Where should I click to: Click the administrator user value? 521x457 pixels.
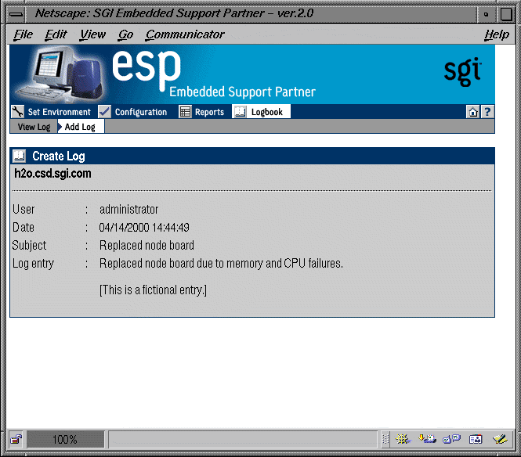(129, 210)
